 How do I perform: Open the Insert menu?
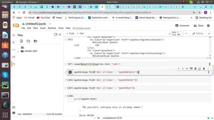(43, 28)
